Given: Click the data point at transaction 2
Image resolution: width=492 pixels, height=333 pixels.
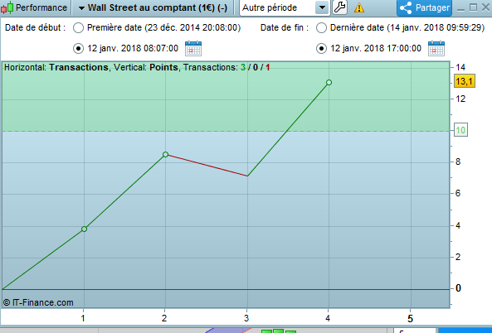Looking at the screenshot, I should pyautogui.click(x=166, y=154).
